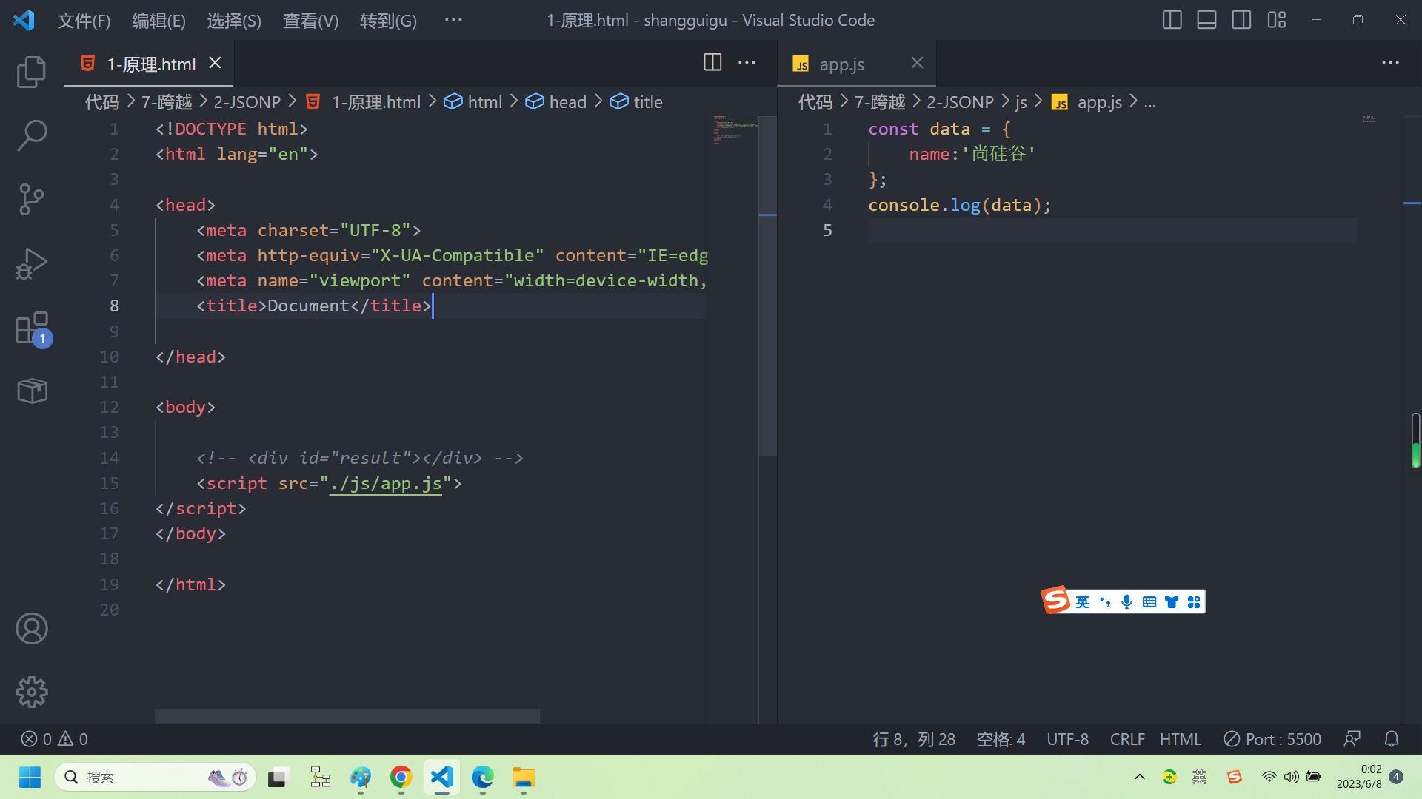
Task: Switch to the 1-原理.html tab
Action: pyautogui.click(x=150, y=64)
